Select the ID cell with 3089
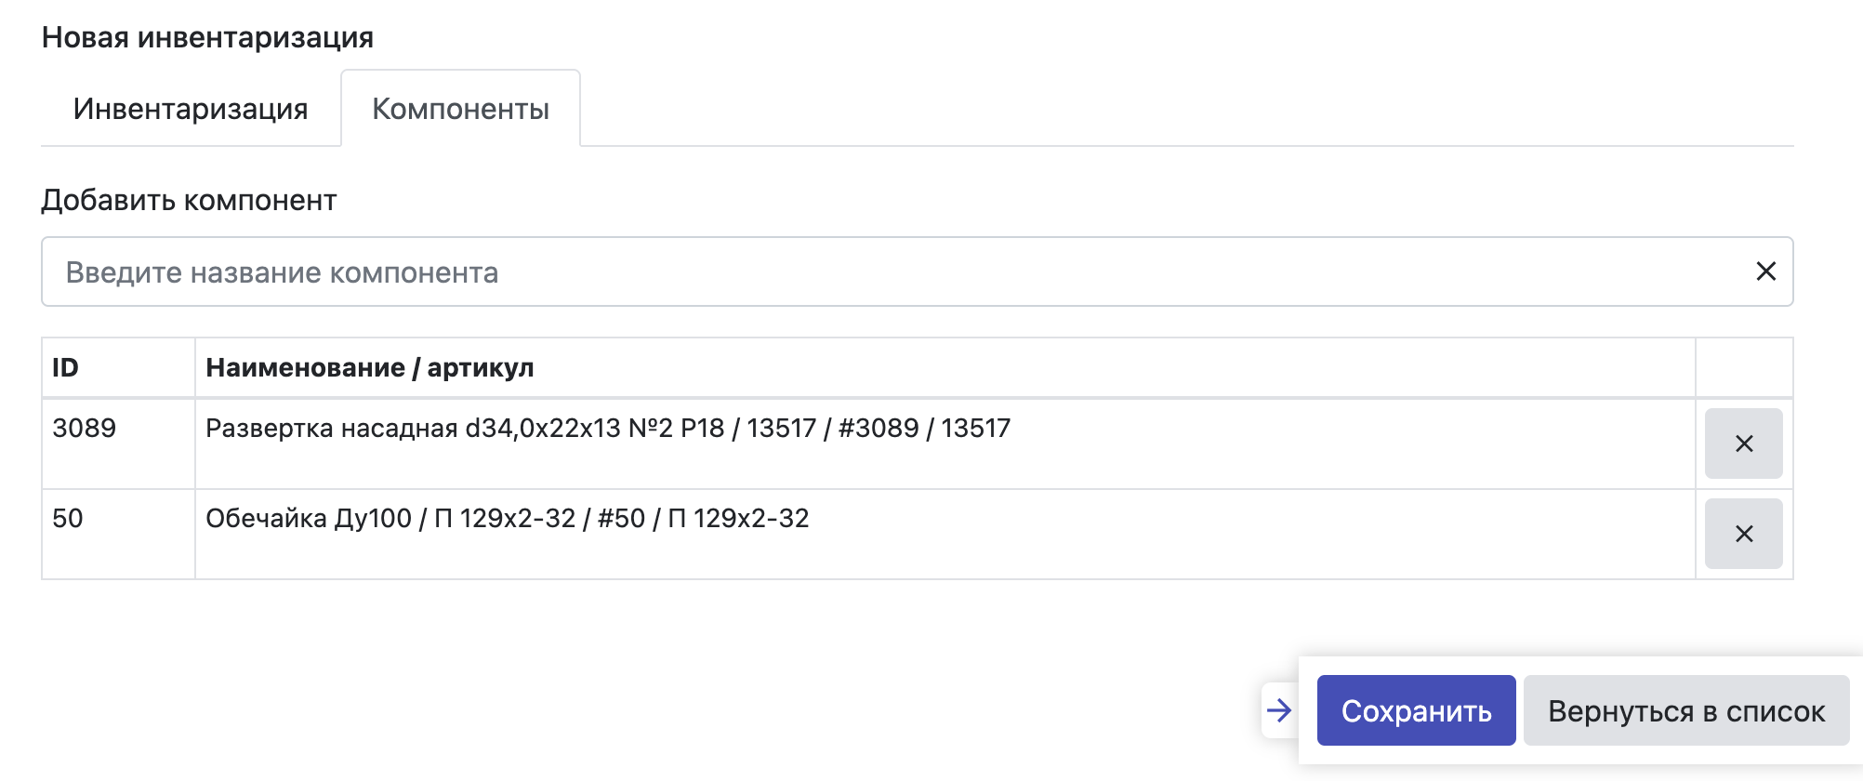Viewport: 1863px width, 781px height. [x=85, y=428]
